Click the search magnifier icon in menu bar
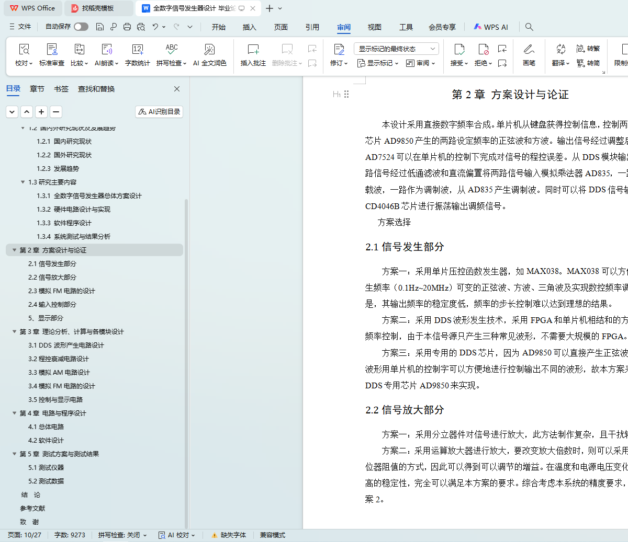The height and width of the screenshot is (542, 628). click(529, 27)
